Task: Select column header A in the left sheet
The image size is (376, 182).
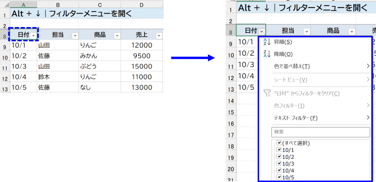Action: (x=23, y=5)
